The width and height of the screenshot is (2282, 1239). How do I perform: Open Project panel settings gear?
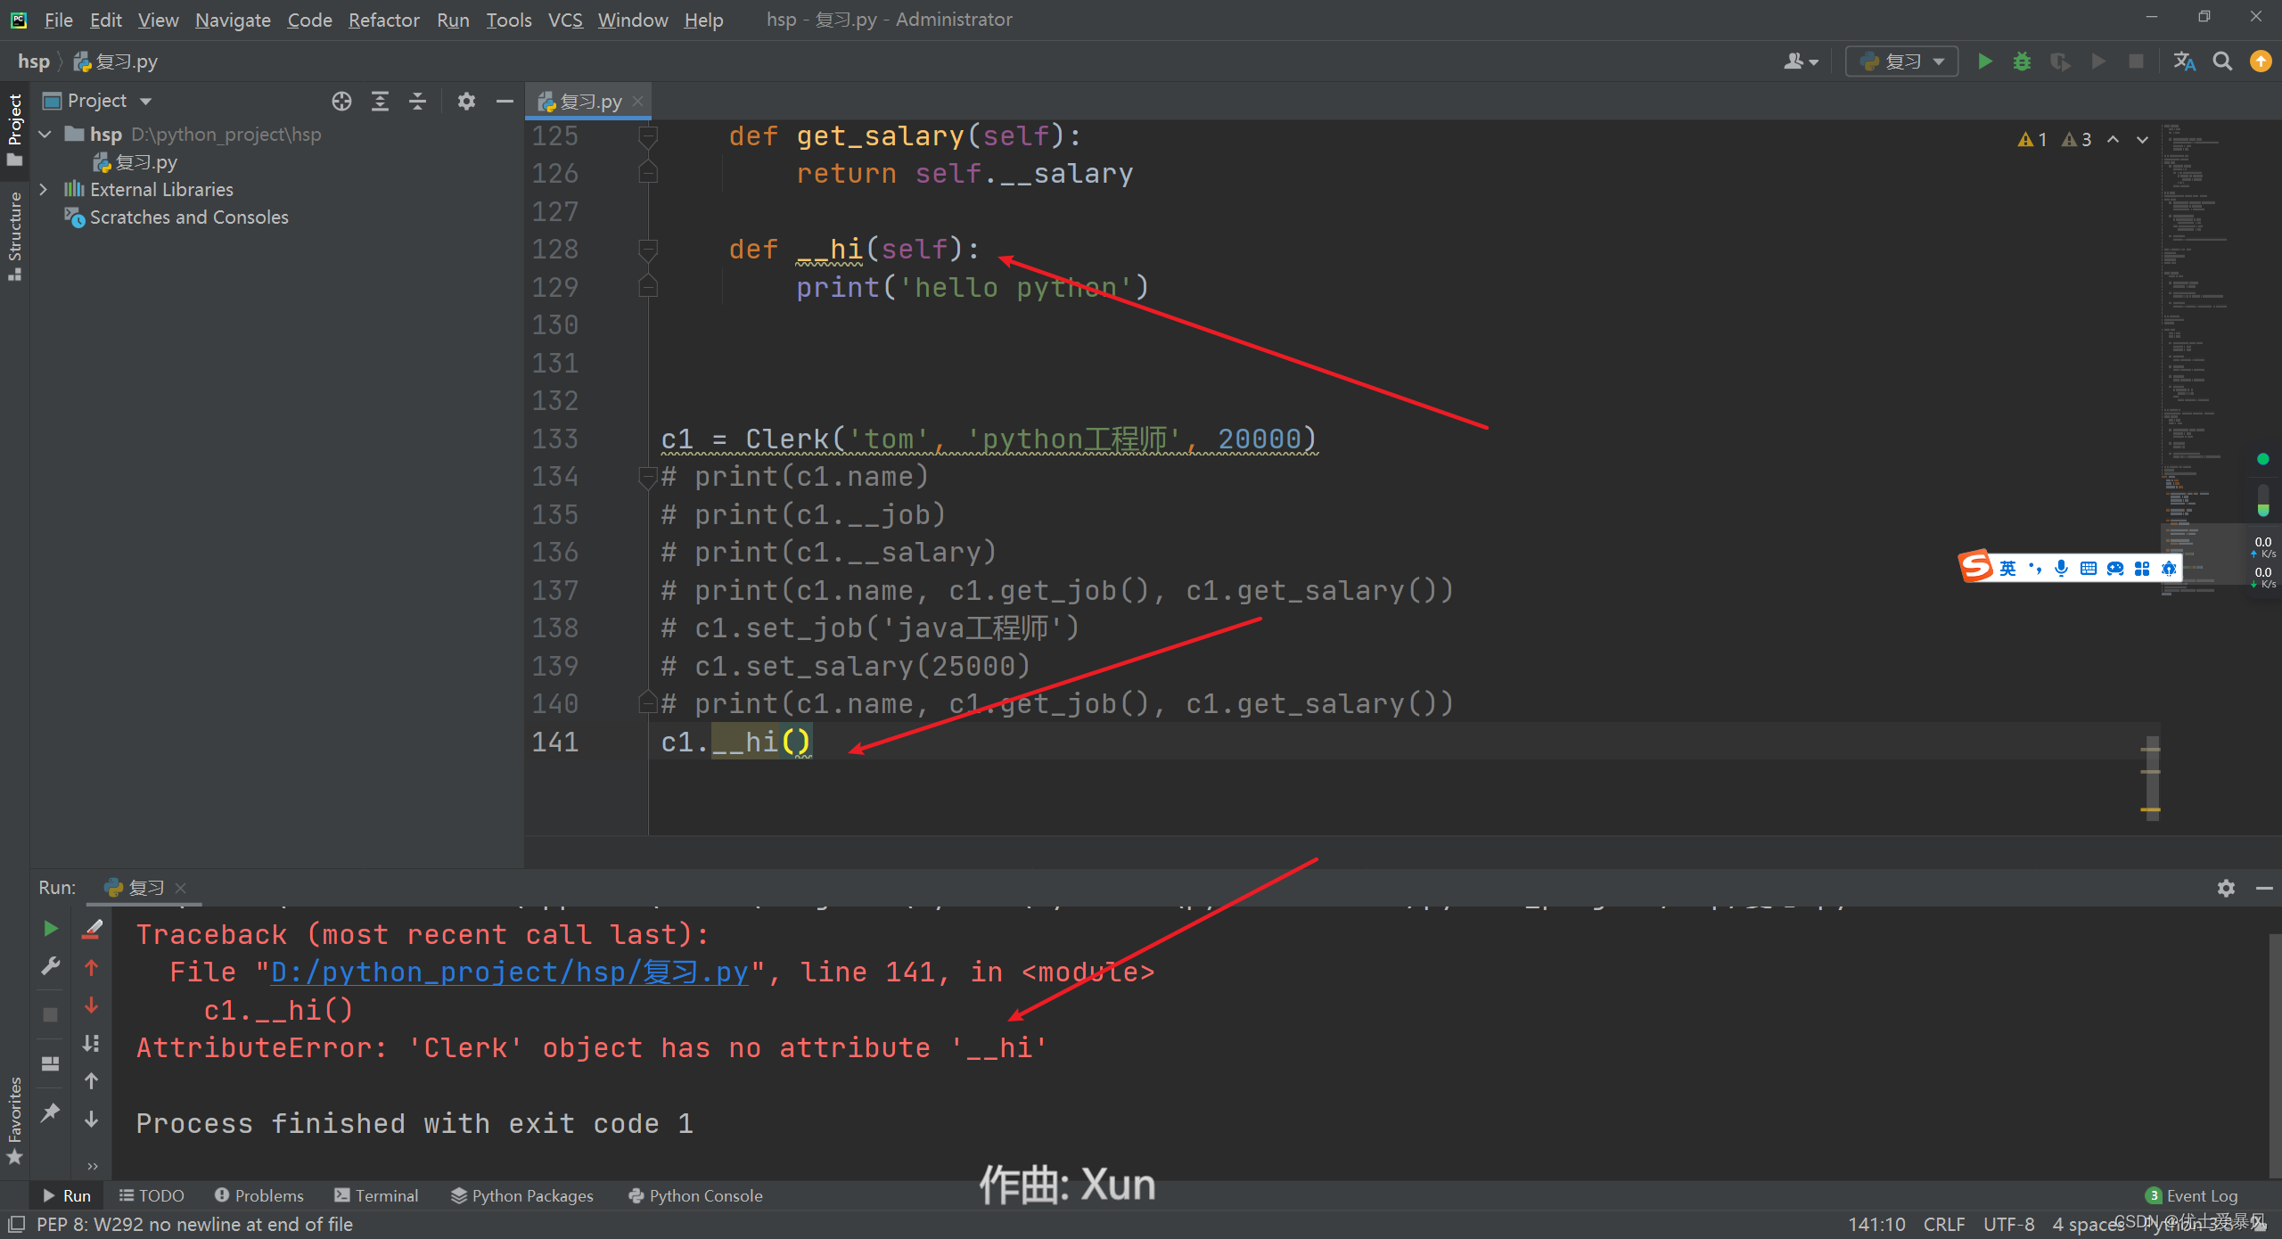pos(466,101)
